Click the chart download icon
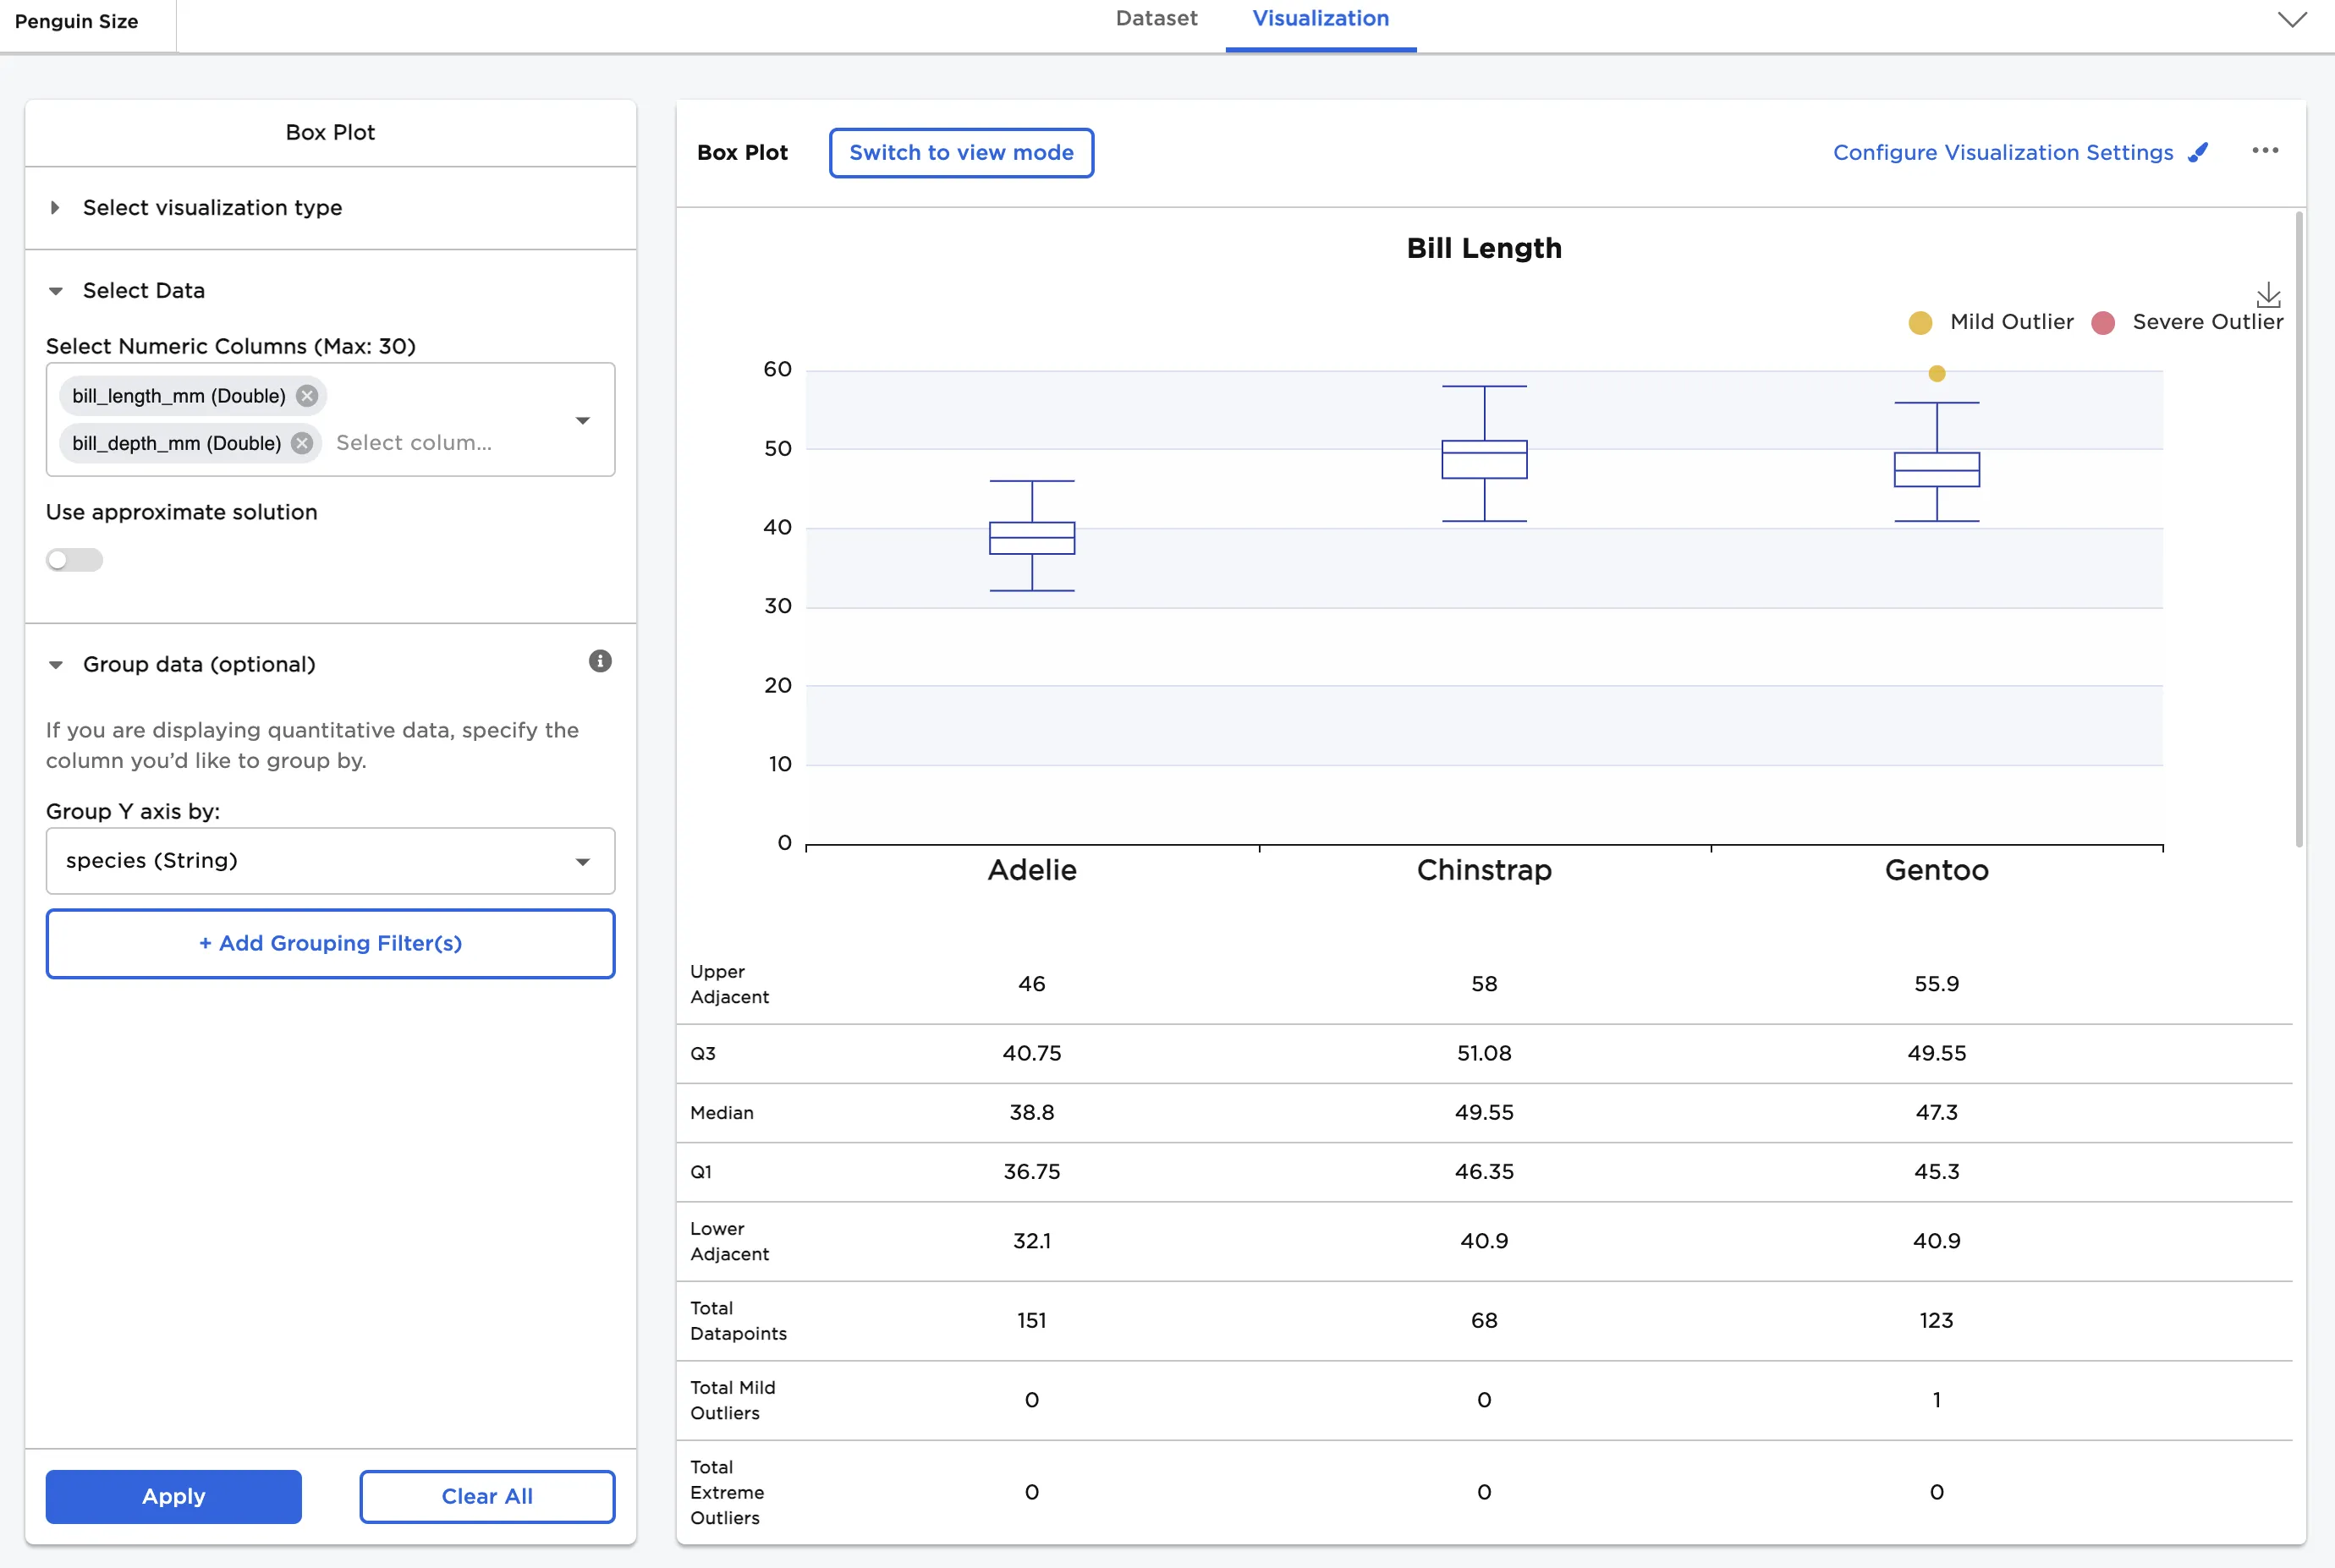This screenshot has height=1568, width=2335. coord(2268,295)
